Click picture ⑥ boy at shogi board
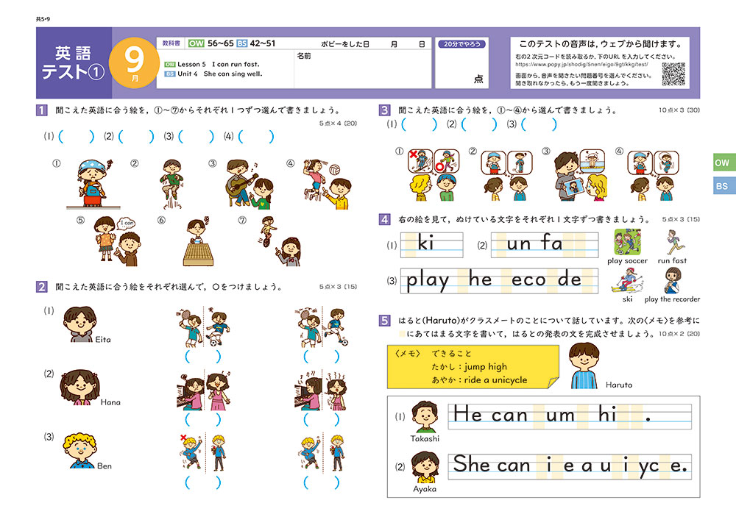The image size is (736, 517). click(x=199, y=241)
